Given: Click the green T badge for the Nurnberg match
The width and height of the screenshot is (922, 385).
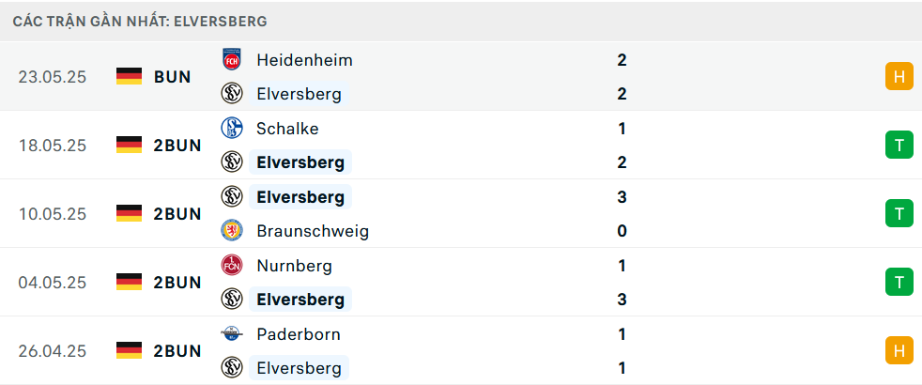Looking at the screenshot, I should coord(899,282).
